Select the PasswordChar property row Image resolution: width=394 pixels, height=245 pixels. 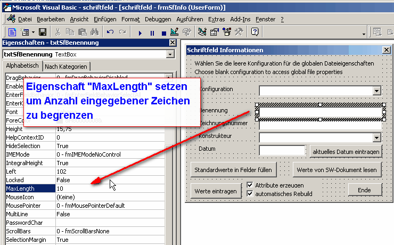coord(85,223)
